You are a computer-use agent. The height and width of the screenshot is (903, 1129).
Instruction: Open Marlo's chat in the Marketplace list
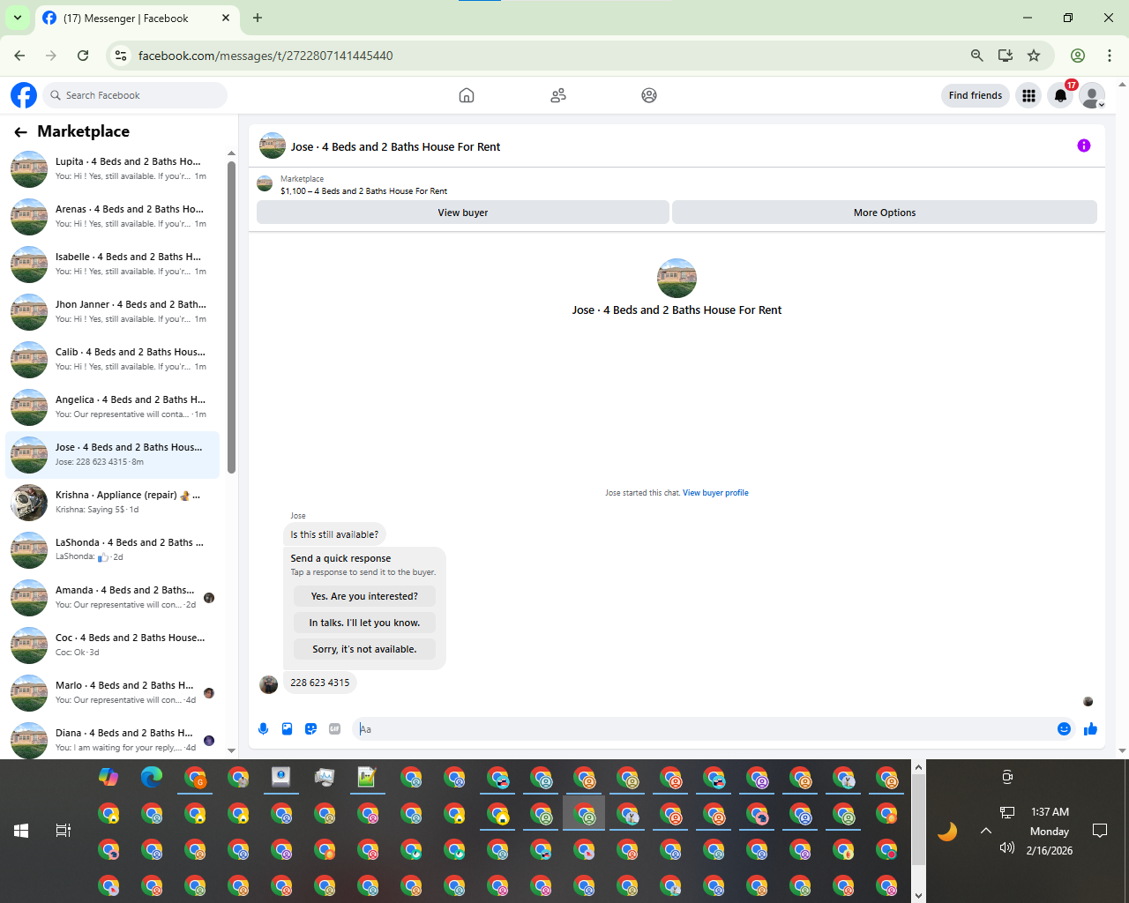click(x=112, y=692)
